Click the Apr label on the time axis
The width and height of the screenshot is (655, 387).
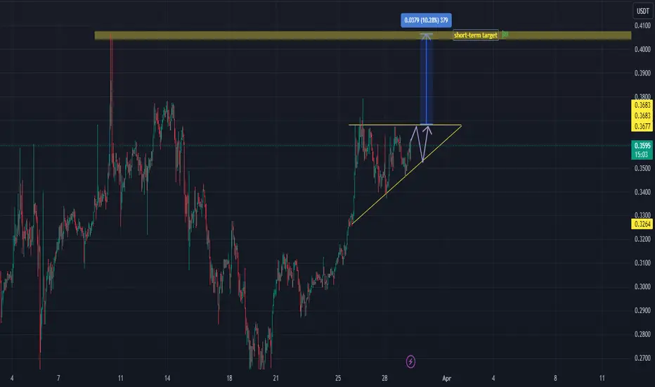(x=446, y=379)
